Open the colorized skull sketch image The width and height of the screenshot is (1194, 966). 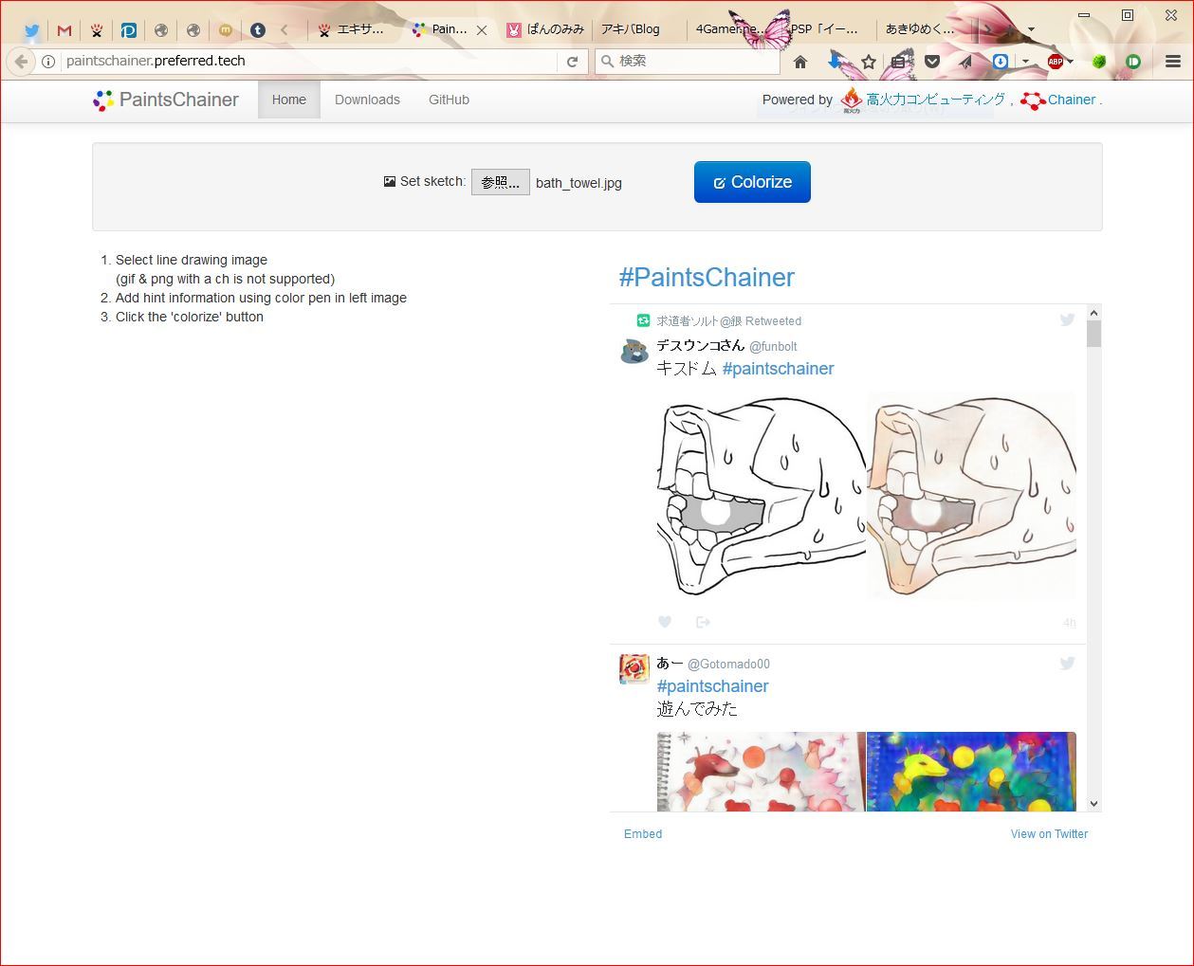971,495
